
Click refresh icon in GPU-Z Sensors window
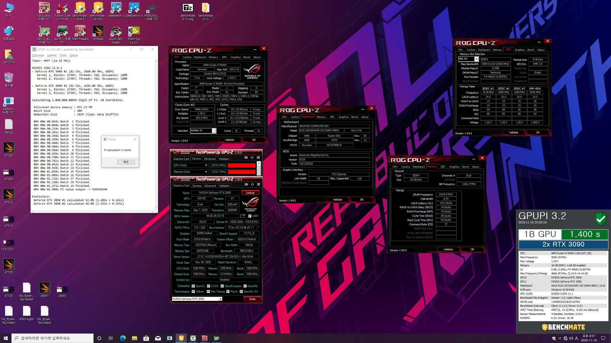coord(252,157)
